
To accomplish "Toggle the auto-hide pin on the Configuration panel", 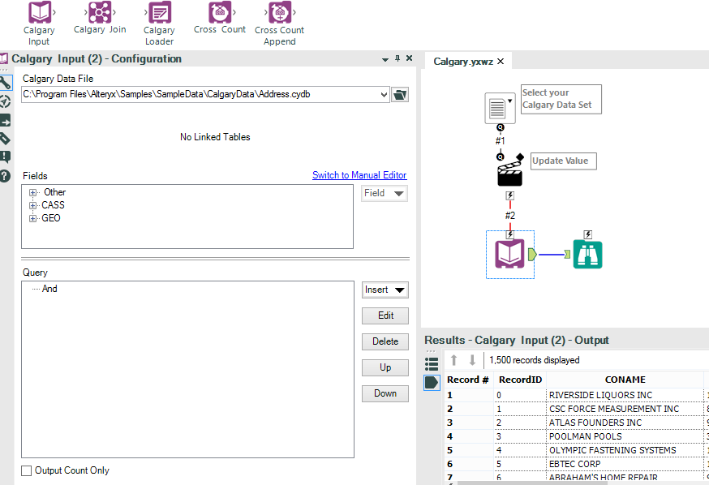I will click(397, 59).
